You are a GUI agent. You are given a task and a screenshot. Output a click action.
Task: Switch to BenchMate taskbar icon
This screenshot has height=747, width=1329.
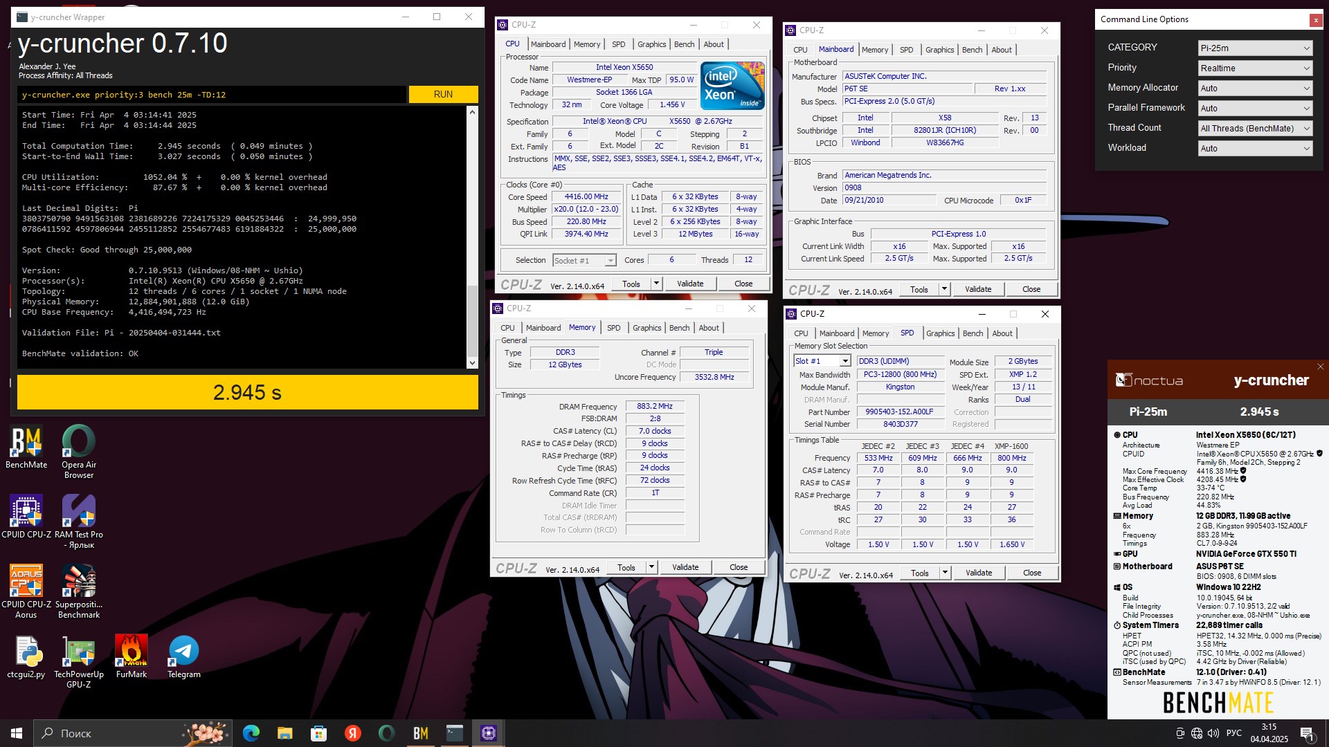(420, 733)
